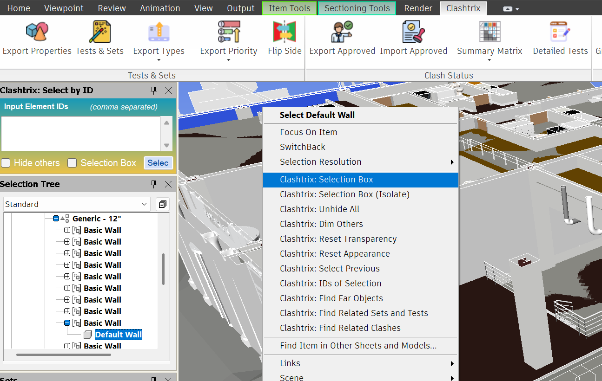
Task: Open the Export Priority dropdown arrow
Action: [x=229, y=60]
